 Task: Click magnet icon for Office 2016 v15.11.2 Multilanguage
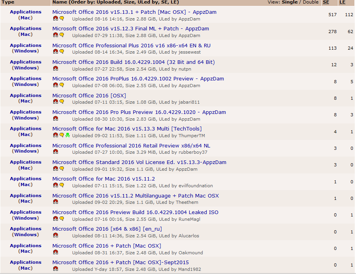click(x=56, y=202)
